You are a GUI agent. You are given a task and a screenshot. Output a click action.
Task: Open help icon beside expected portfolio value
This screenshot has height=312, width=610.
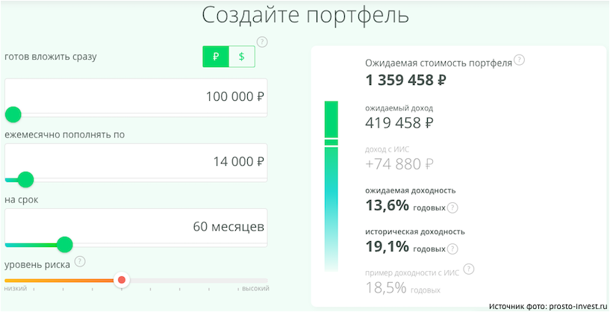coord(520,60)
